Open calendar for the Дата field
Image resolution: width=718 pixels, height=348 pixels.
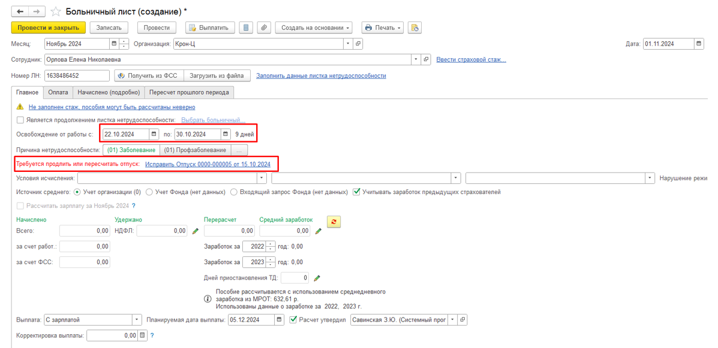tap(699, 44)
